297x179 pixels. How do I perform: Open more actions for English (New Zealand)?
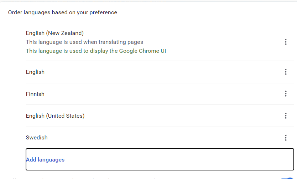(286, 42)
